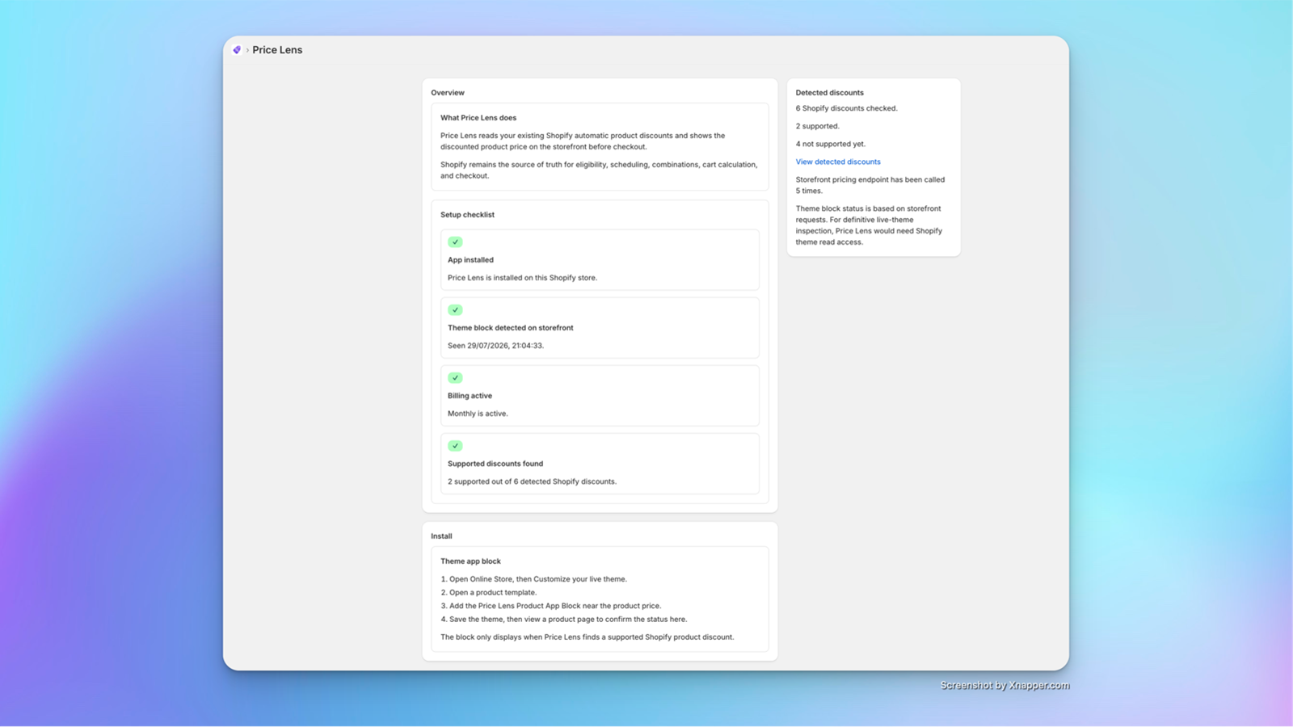Click step 1 'Open Online Store, then Customize'
Image resolution: width=1293 pixels, height=727 pixels.
533,579
